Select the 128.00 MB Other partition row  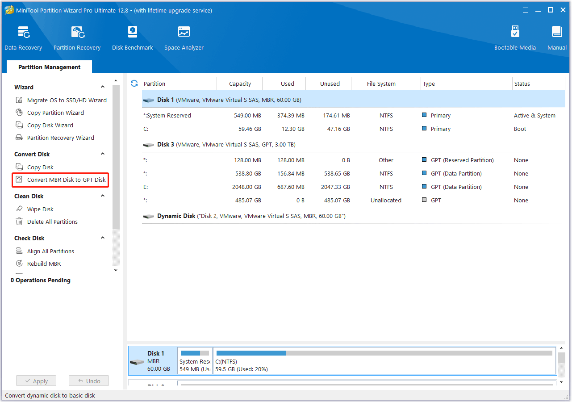[x=354, y=160]
